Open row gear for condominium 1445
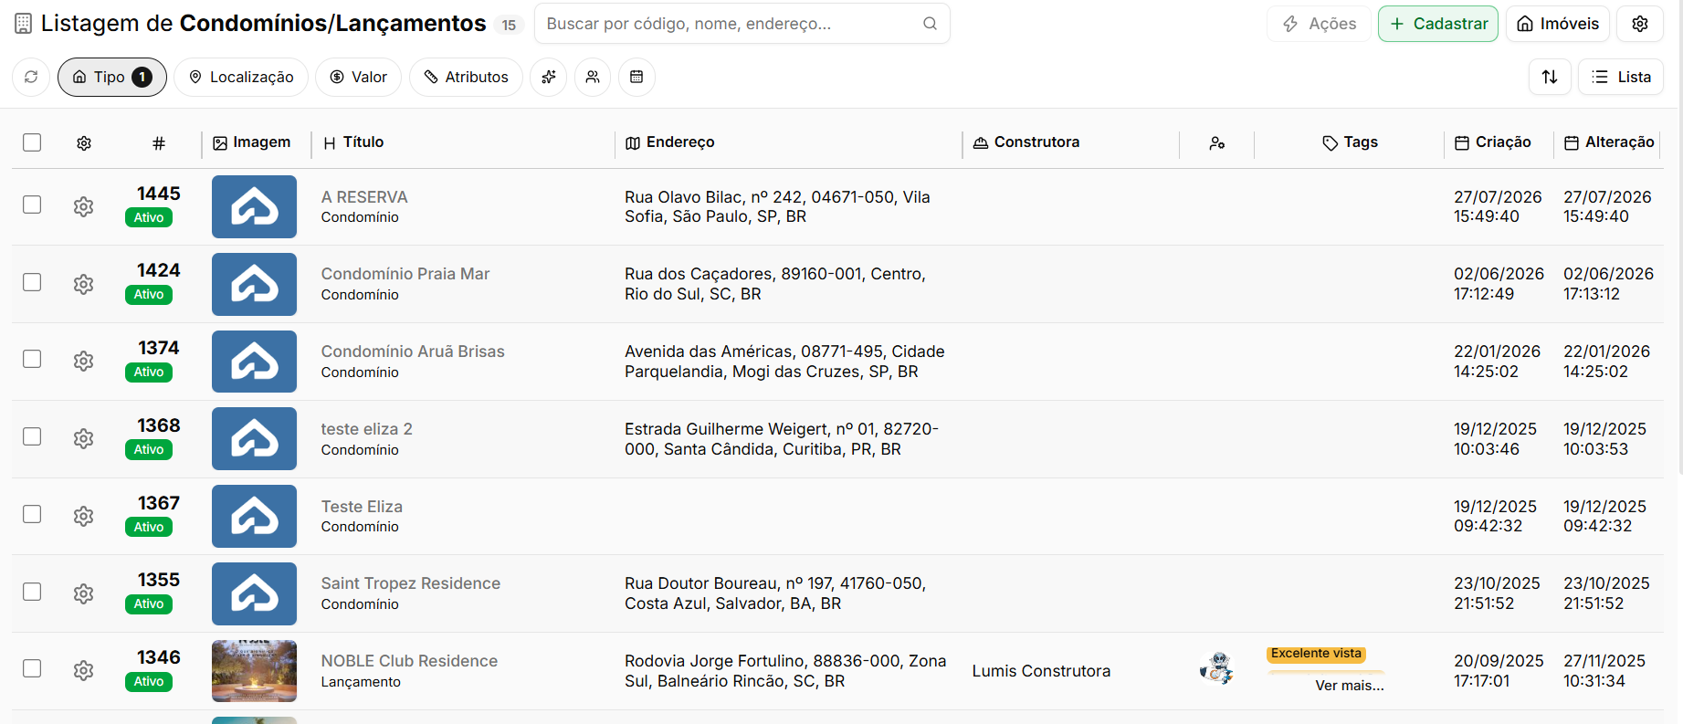 pos(84,206)
